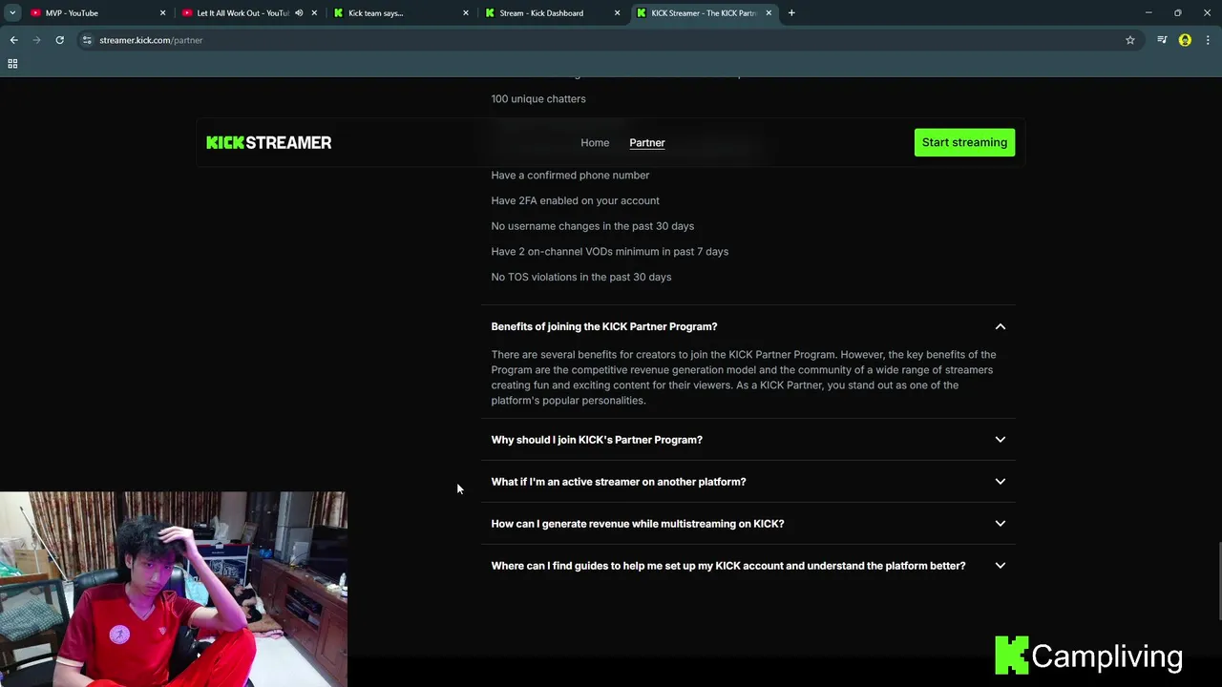
Task: Click Have 2 on-channel VODs minimum text
Action: 610,252
